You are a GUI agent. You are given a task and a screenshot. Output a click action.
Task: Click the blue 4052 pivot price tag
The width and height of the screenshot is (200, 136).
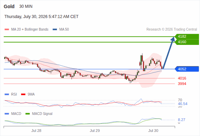tap(187, 69)
